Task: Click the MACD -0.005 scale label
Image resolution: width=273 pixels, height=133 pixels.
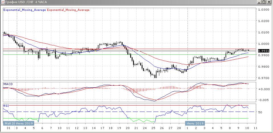Action: tap(263, 100)
